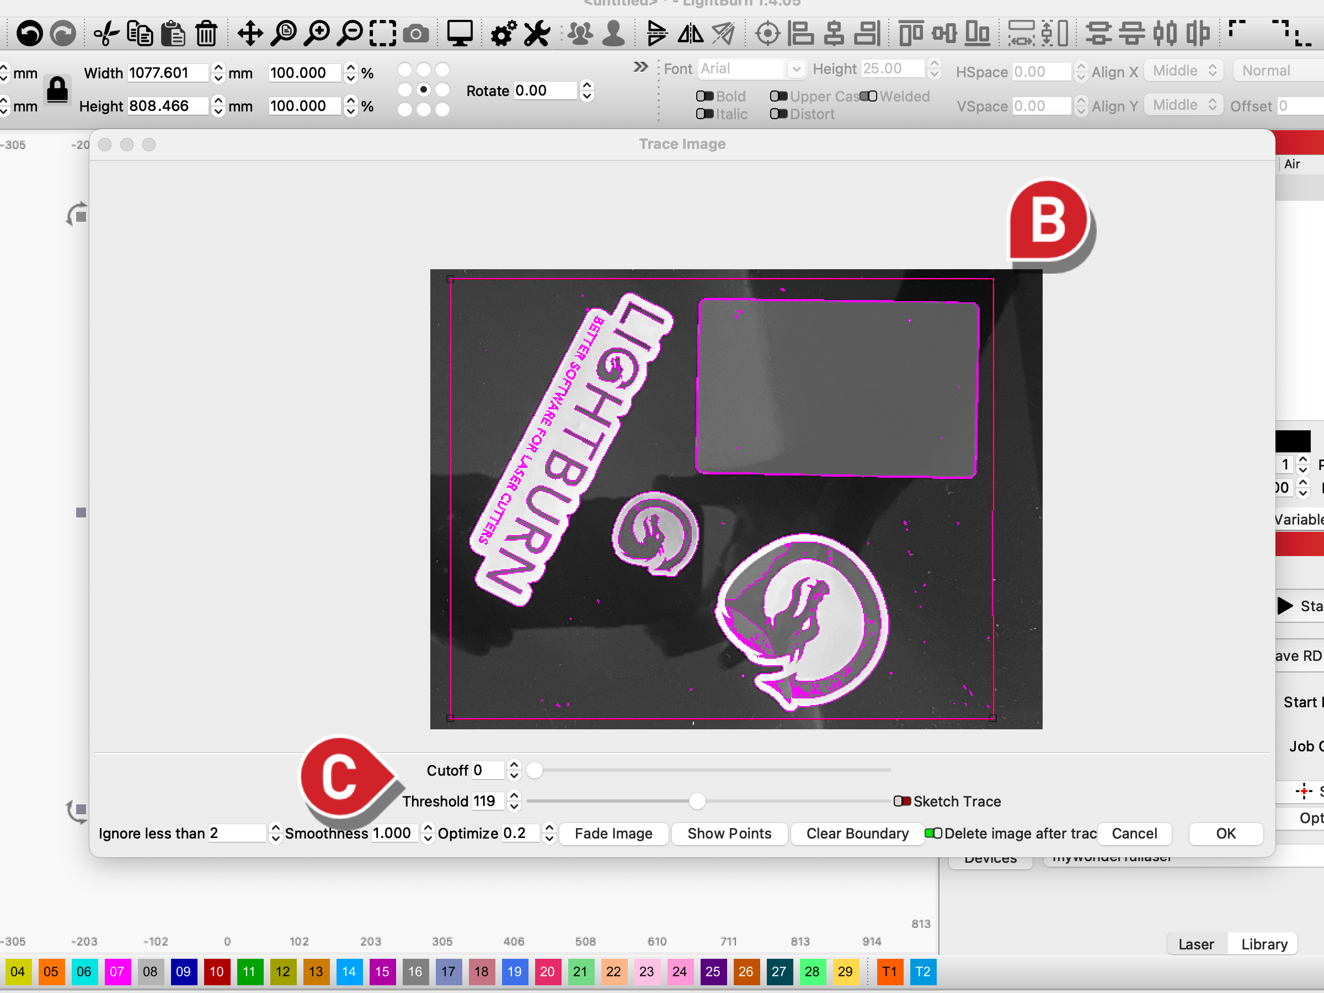The height and width of the screenshot is (993, 1324).
Task: Click the trash can Delete icon
Action: click(x=206, y=33)
